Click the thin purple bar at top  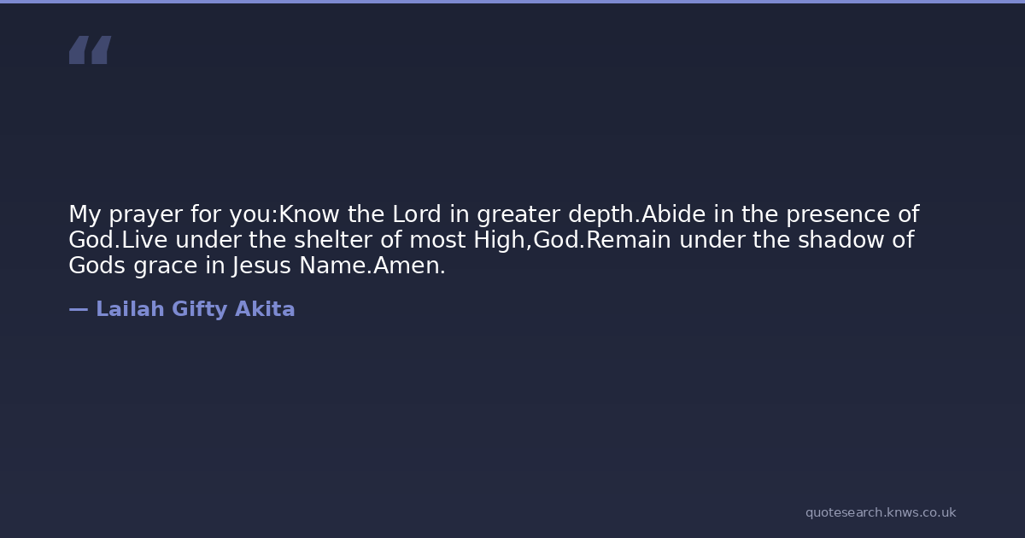512,2
